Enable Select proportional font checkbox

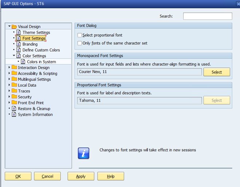(80, 35)
